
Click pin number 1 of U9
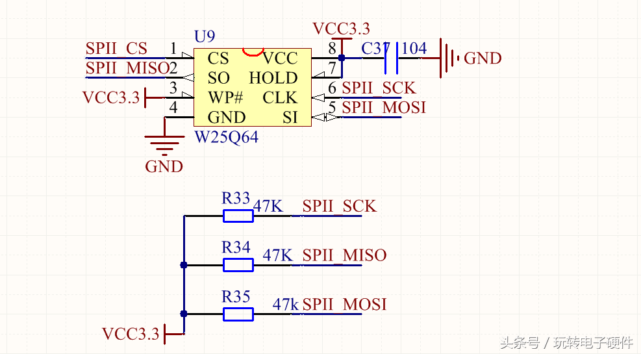point(173,49)
